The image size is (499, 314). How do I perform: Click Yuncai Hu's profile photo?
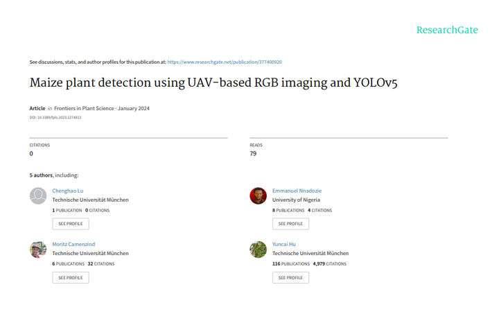point(258,250)
